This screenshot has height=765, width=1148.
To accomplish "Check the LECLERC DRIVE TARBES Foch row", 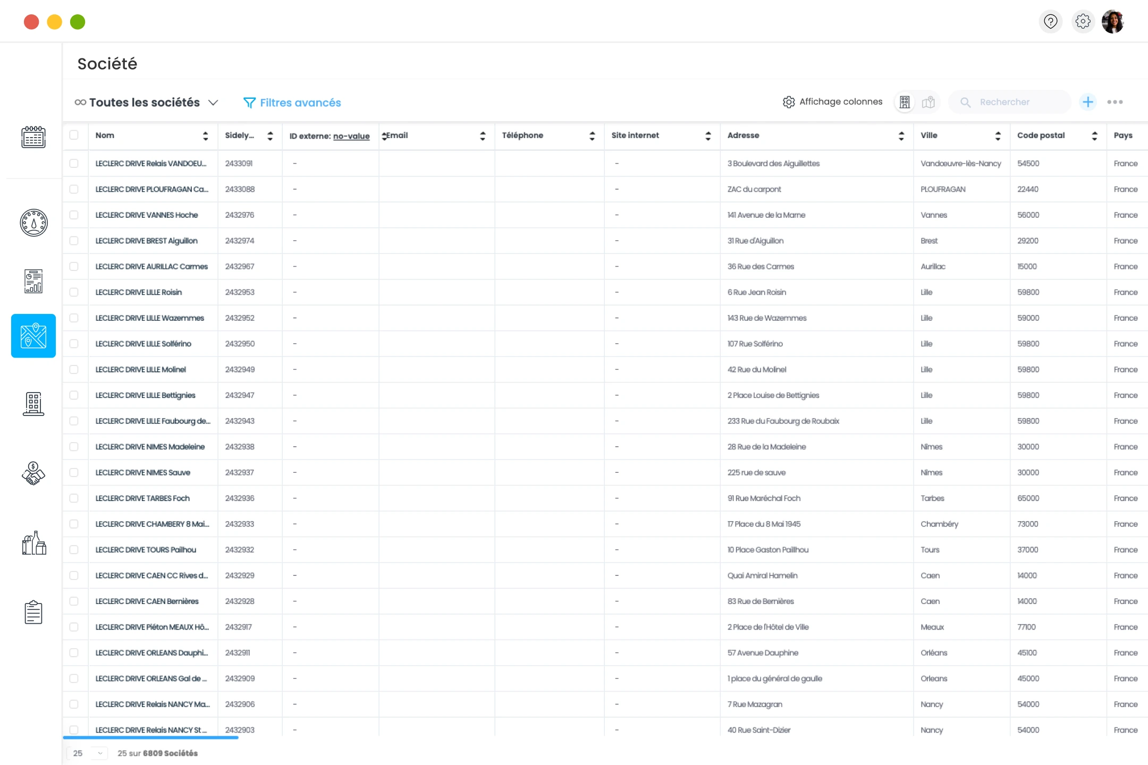I will [74, 498].
